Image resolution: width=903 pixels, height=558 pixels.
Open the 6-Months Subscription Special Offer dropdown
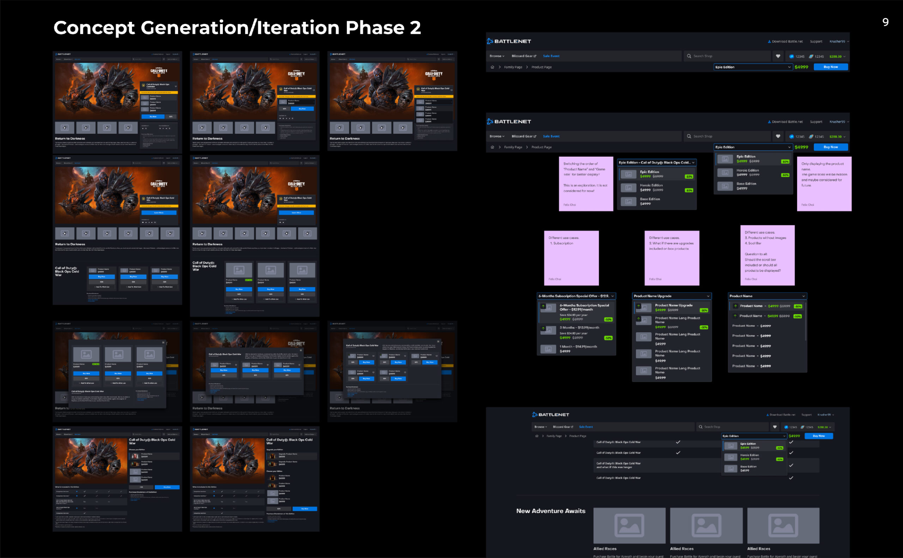(576, 296)
